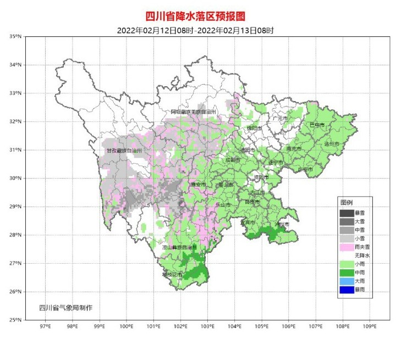This screenshot has height=345, width=412.
Task: Click the 达州市 city label
Action: coord(331,144)
